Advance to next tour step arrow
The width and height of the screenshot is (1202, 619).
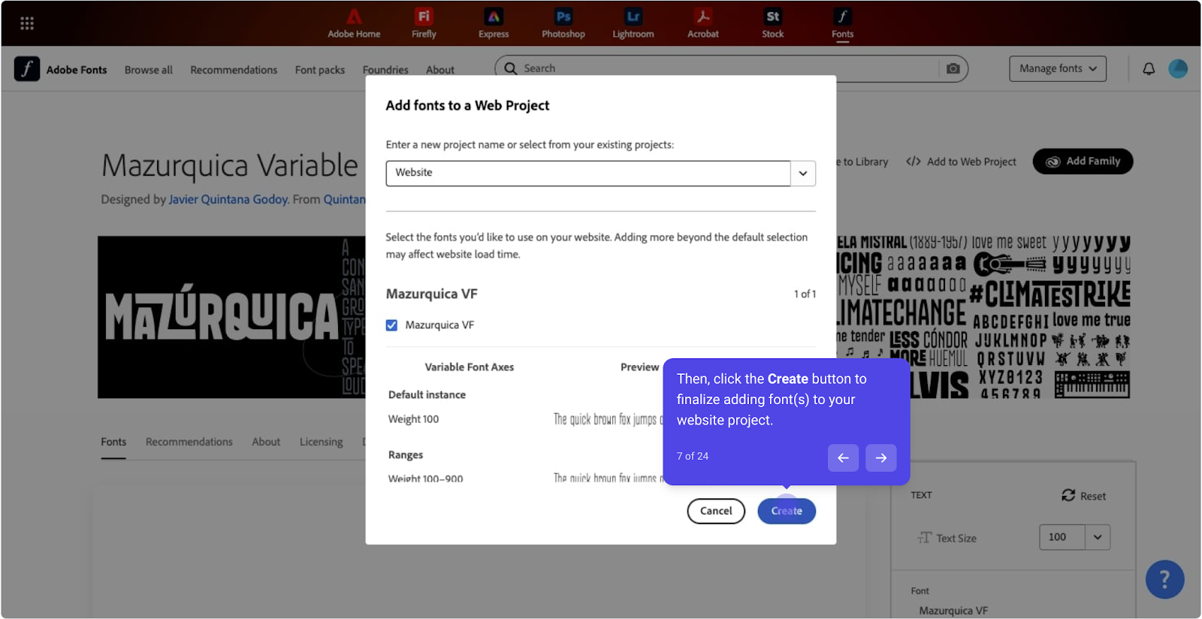click(x=880, y=457)
